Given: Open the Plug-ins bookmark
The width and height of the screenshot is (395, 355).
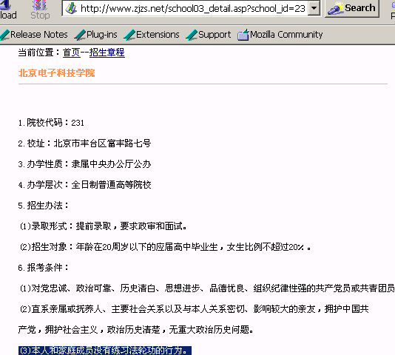Looking at the screenshot, I should click(x=95, y=35).
